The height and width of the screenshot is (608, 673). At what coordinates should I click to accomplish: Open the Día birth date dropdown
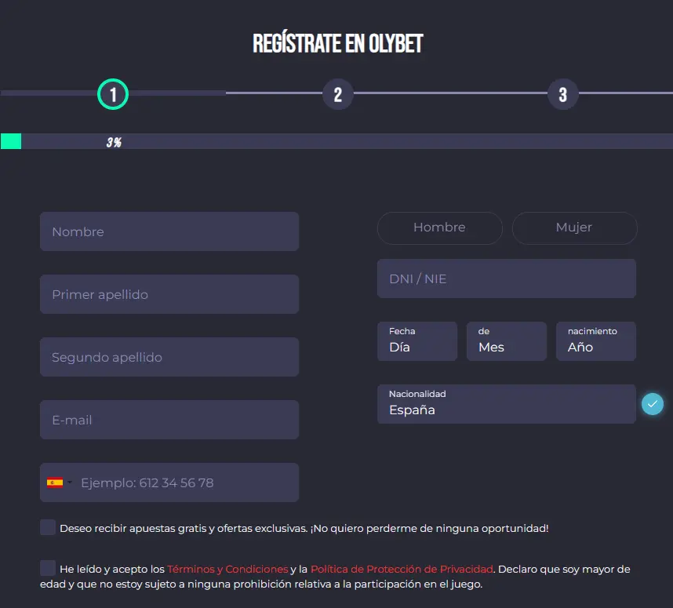point(417,341)
